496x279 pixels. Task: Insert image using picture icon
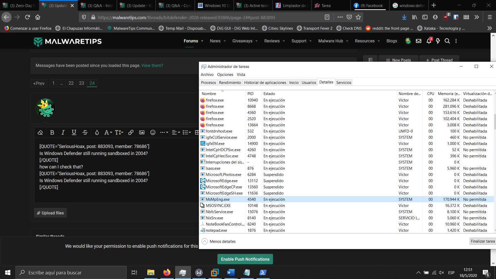pos(142,133)
